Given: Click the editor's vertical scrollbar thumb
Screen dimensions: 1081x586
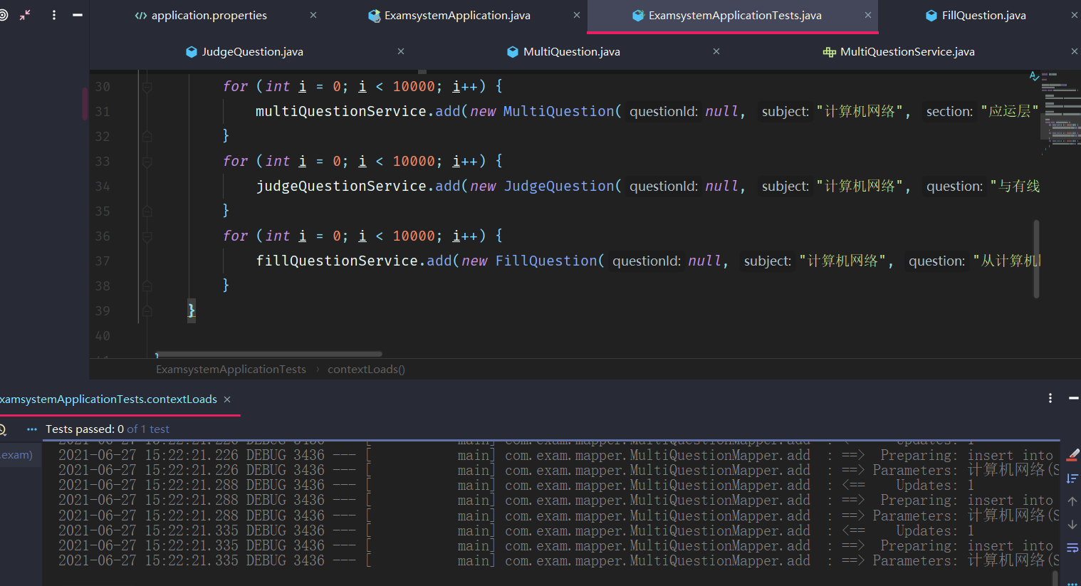Looking at the screenshot, I should tap(1036, 259).
